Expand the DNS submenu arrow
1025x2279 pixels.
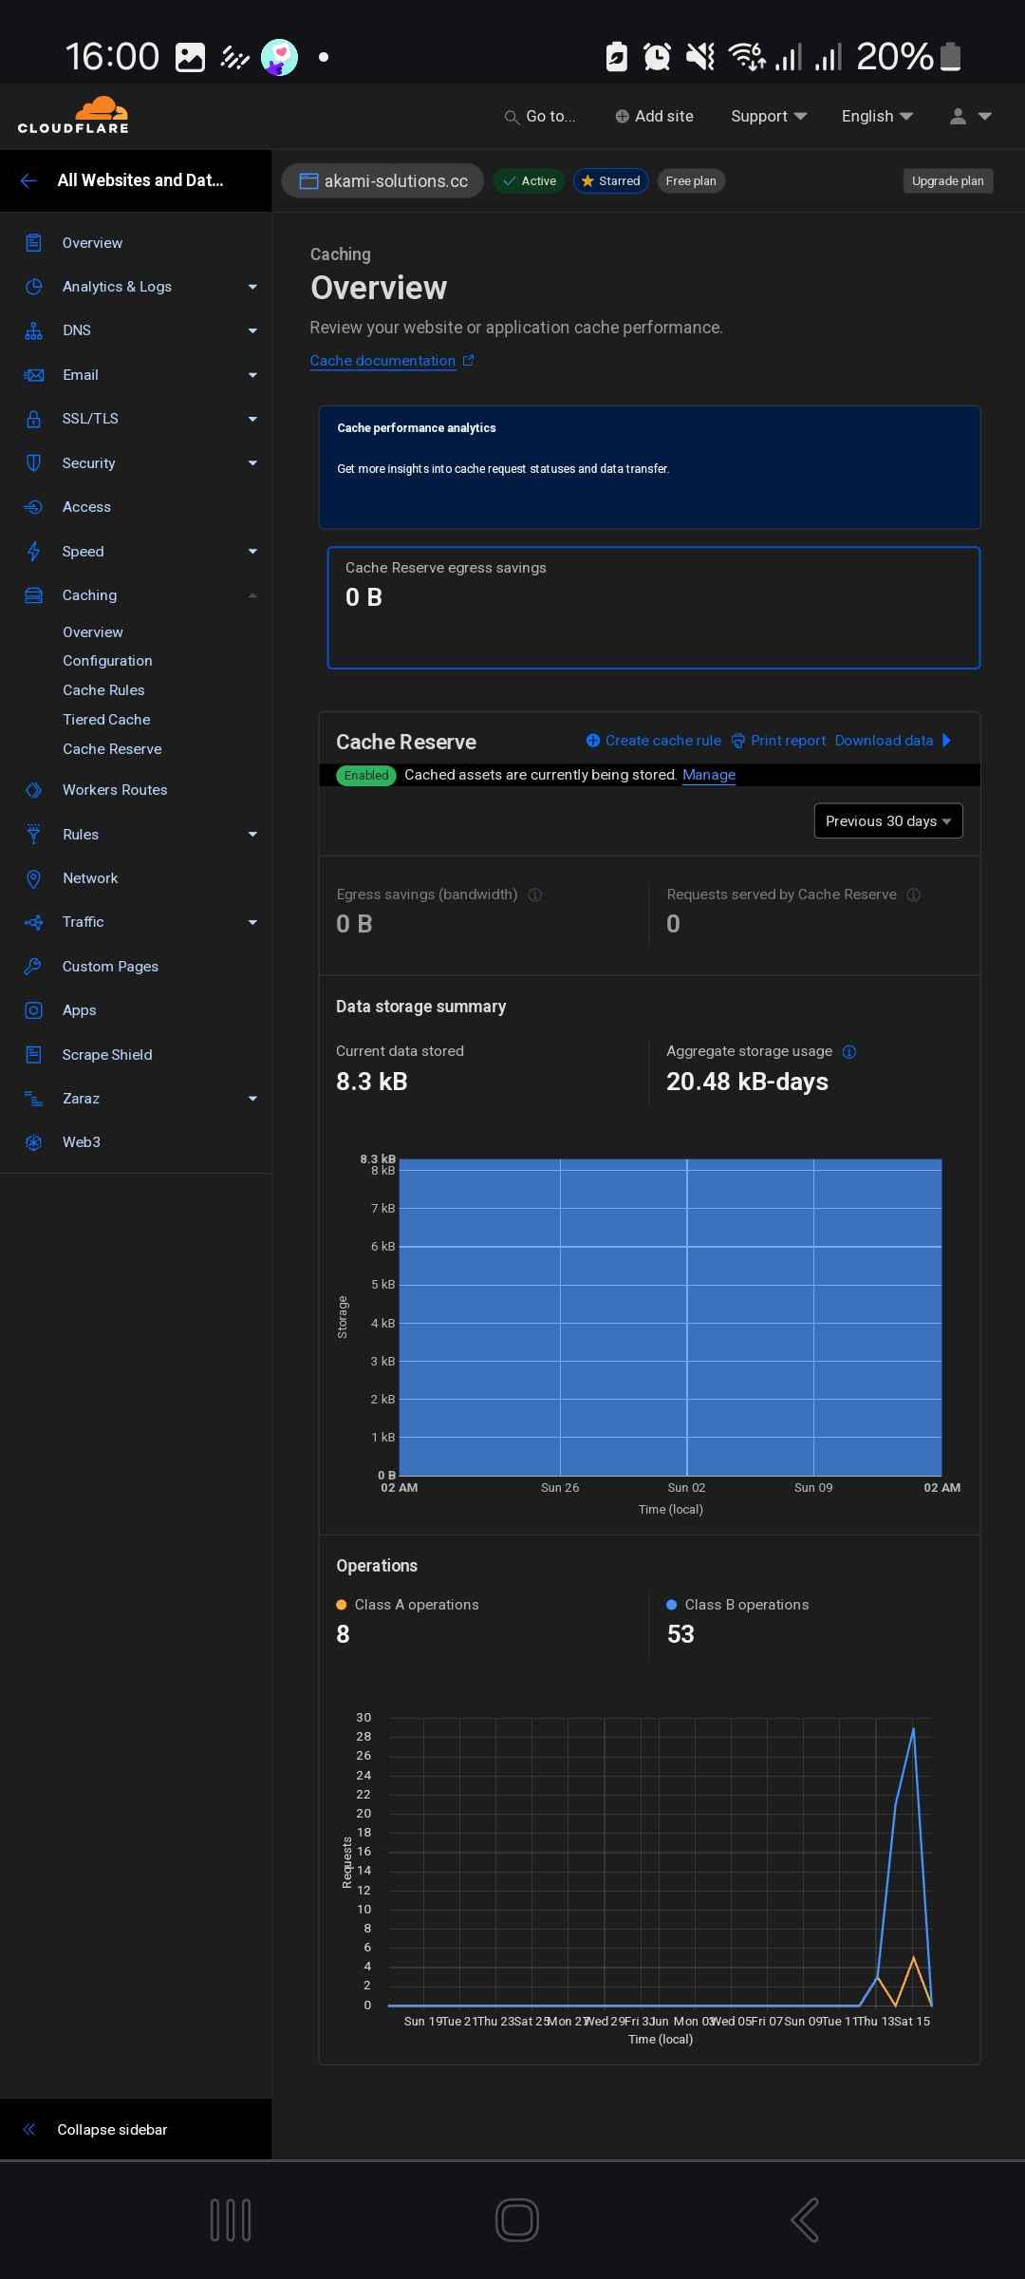[252, 330]
